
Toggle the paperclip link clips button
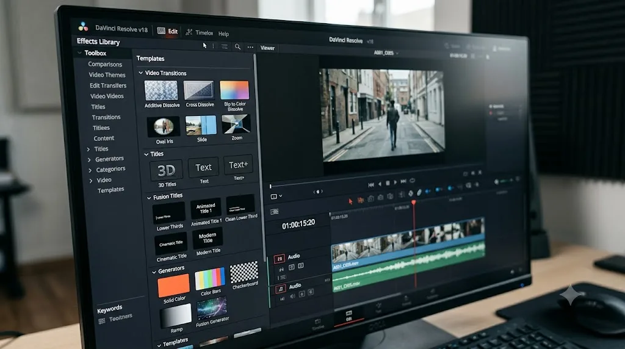(419, 193)
